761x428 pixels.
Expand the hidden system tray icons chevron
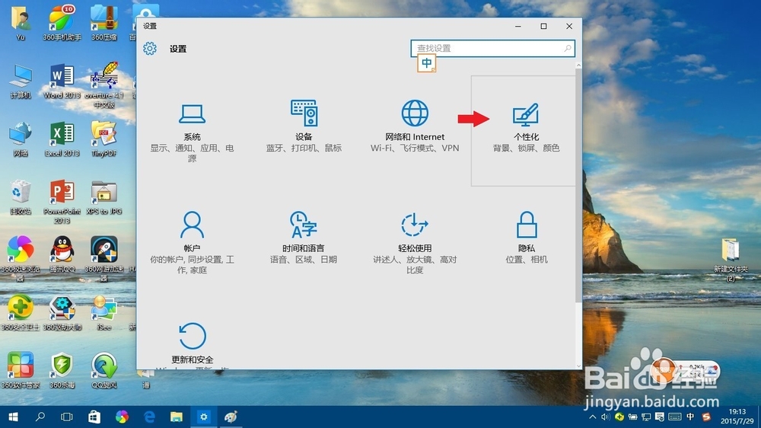tap(593, 417)
